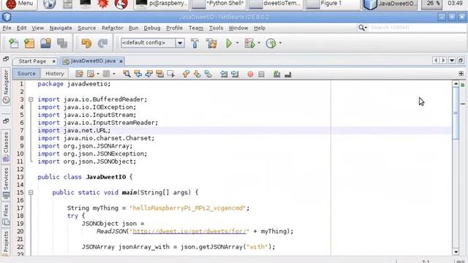Click the editor vertical scrollbar thumb
The image size is (468, 263).
point(456,113)
